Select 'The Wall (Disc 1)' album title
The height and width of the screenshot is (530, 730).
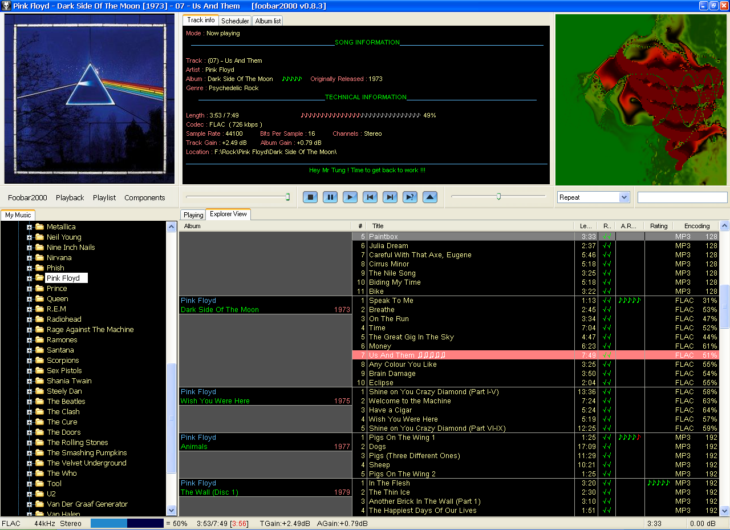pyautogui.click(x=209, y=492)
